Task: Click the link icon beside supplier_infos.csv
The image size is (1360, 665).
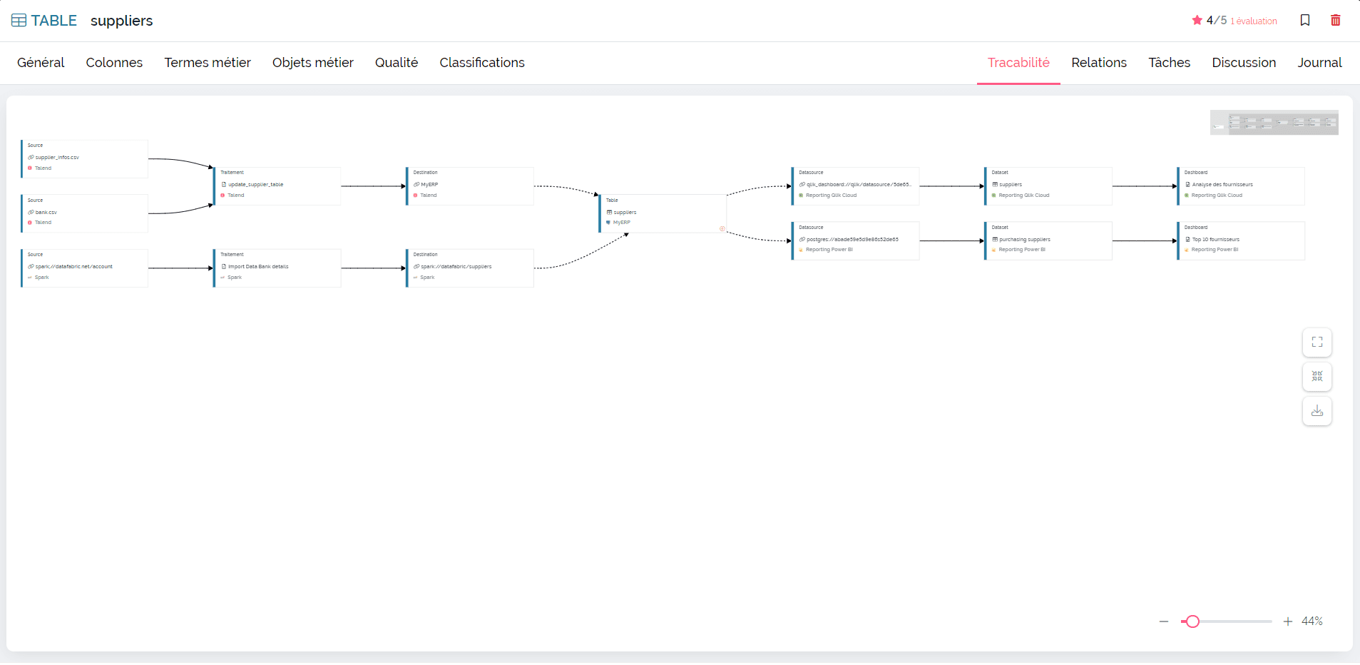Action: point(31,158)
